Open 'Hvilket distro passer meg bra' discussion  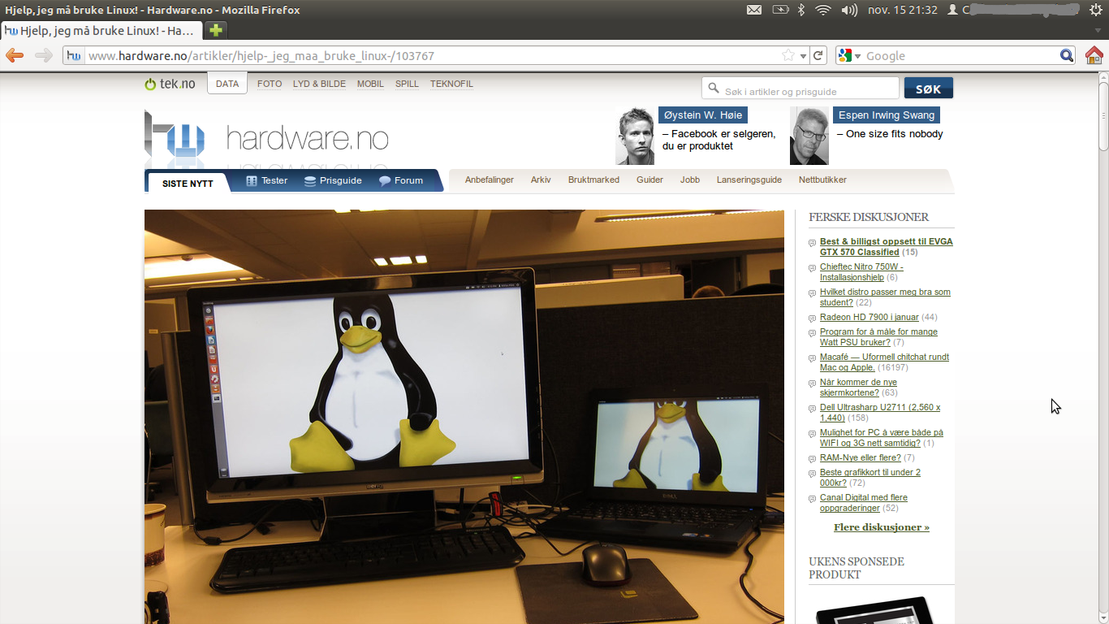click(x=885, y=297)
